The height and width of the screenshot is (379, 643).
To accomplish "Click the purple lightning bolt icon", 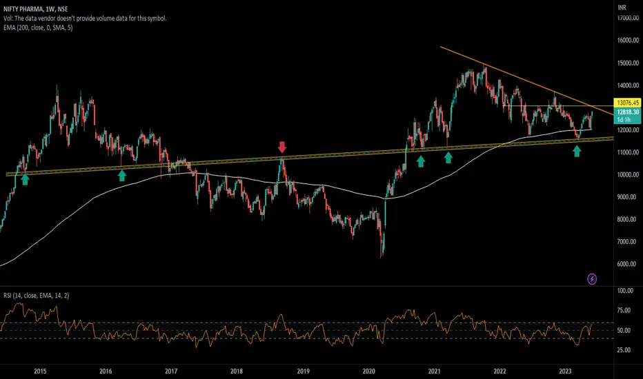I will (592, 279).
